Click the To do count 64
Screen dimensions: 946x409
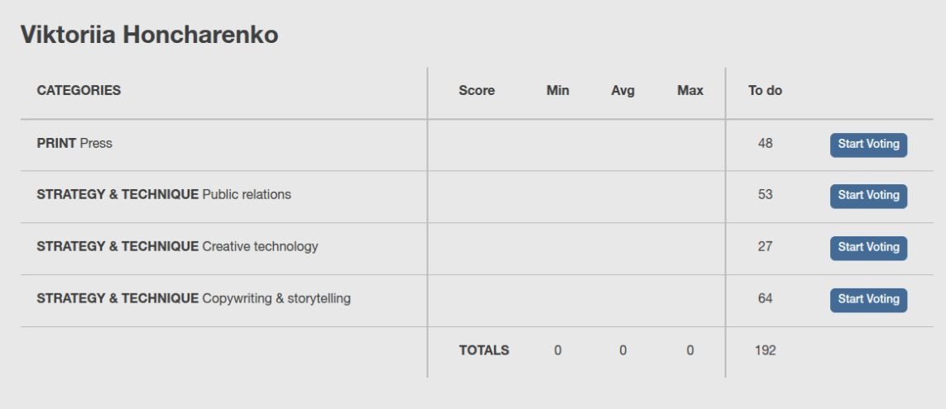point(765,298)
